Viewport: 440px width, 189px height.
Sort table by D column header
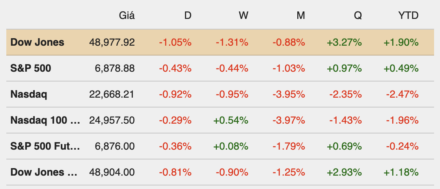tap(188, 16)
